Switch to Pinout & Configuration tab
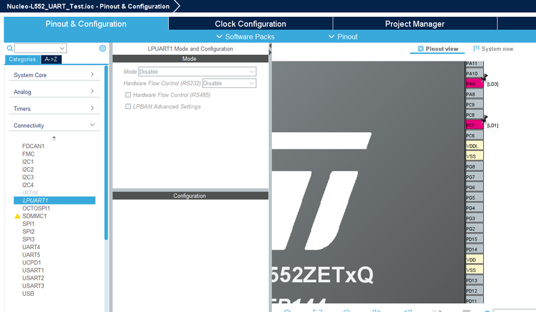This screenshot has height=312, width=536. pos(86,24)
